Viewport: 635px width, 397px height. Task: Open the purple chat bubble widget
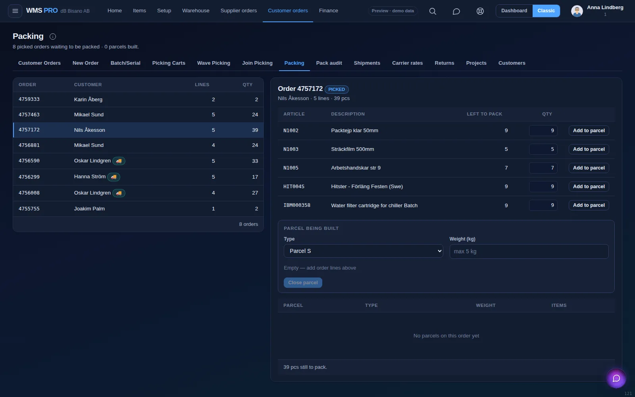(616, 378)
